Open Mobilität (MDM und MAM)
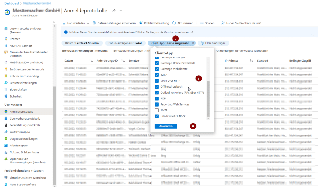The height and width of the screenshot is (187, 318). click(27, 63)
